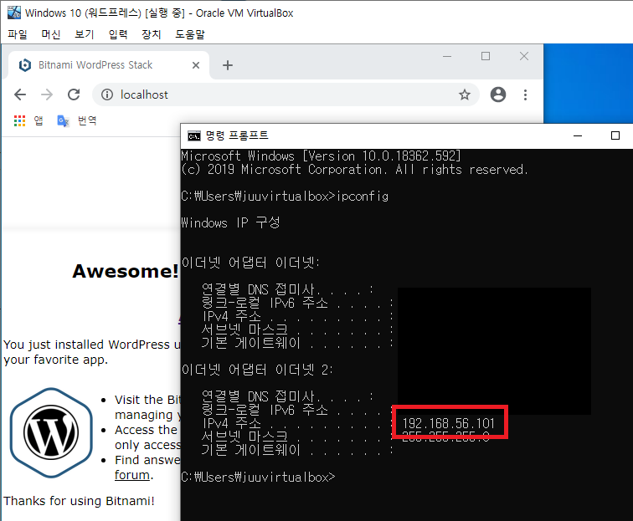
Task: Click the 192.168.56.101 IPv4 address
Action: (x=449, y=423)
